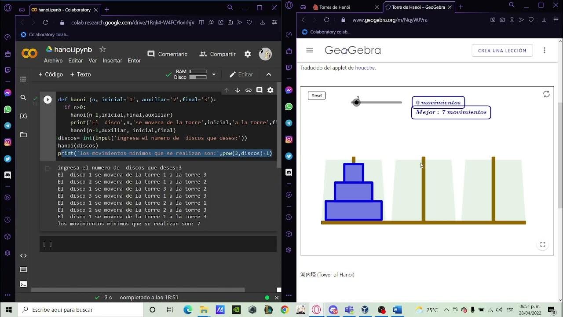Screen dimensions: 563x317
Task: Show hidden system tray icons
Action: tap(446, 310)
